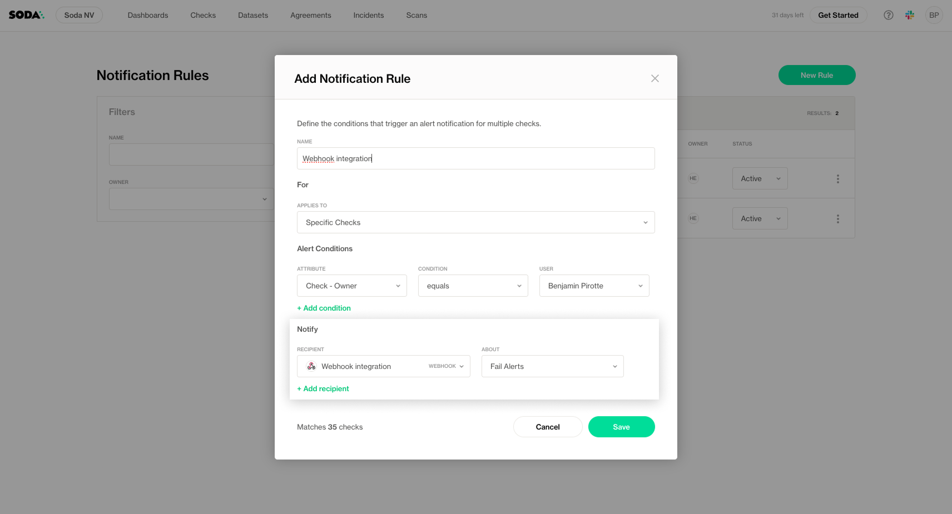Go to the Checks menu
Screen dimensions: 952x514
203,15
